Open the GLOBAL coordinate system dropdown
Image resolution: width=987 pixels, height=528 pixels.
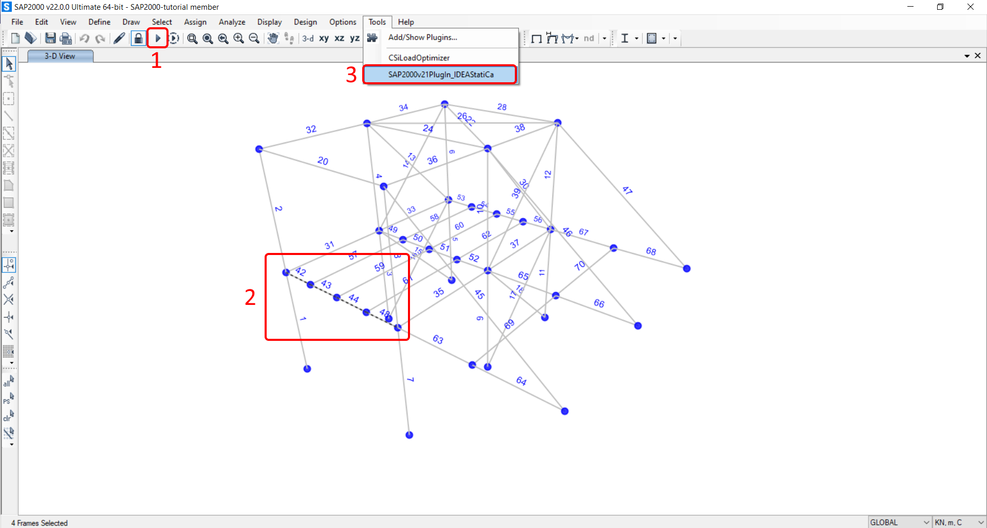(899, 522)
